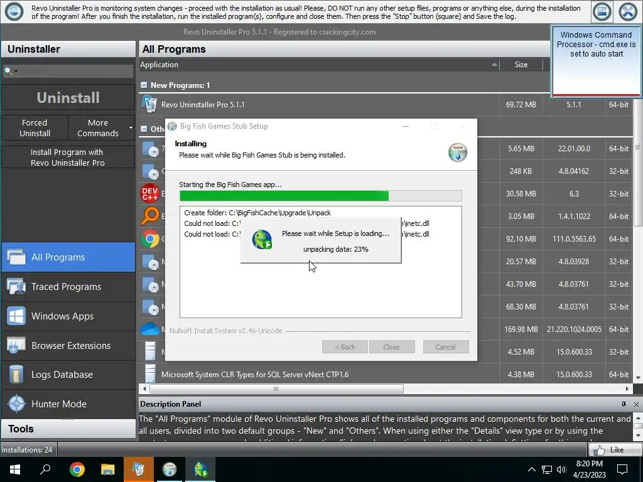Close the Description Panel via X icon
Image resolution: width=643 pixels, height=482 pixels.
tap(636, 404)
